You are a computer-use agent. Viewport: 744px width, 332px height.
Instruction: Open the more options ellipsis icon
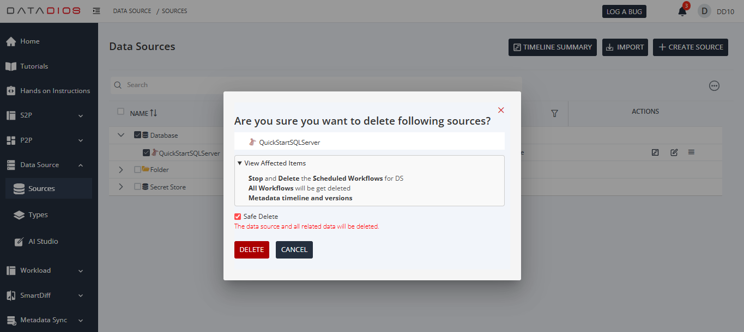(714, 85)
